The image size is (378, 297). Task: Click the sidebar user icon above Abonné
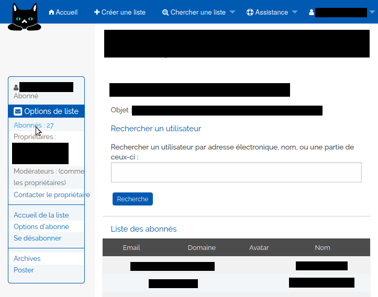coord(16,87)
